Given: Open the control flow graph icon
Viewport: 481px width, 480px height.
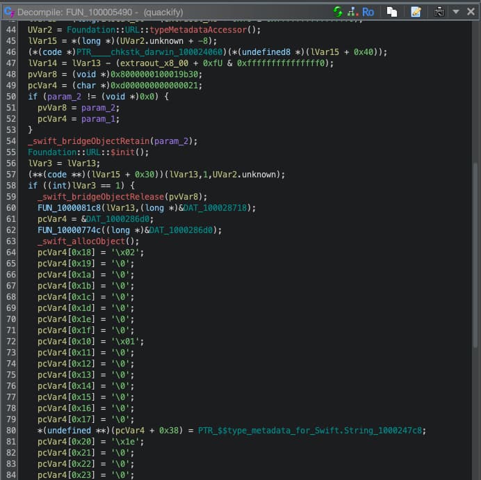Looking at the screenshot, I should coord(352,12).
